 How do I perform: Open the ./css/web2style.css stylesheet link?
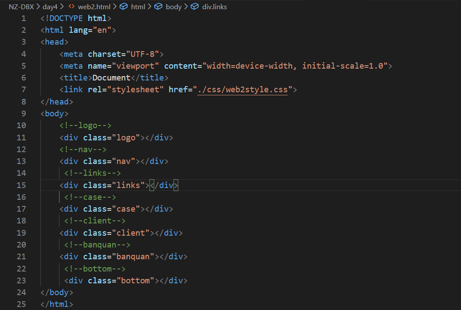coord(243,90)
